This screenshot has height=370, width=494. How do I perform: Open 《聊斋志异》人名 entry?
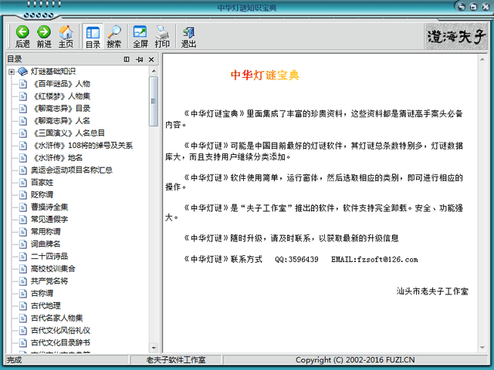coord(62,120)
